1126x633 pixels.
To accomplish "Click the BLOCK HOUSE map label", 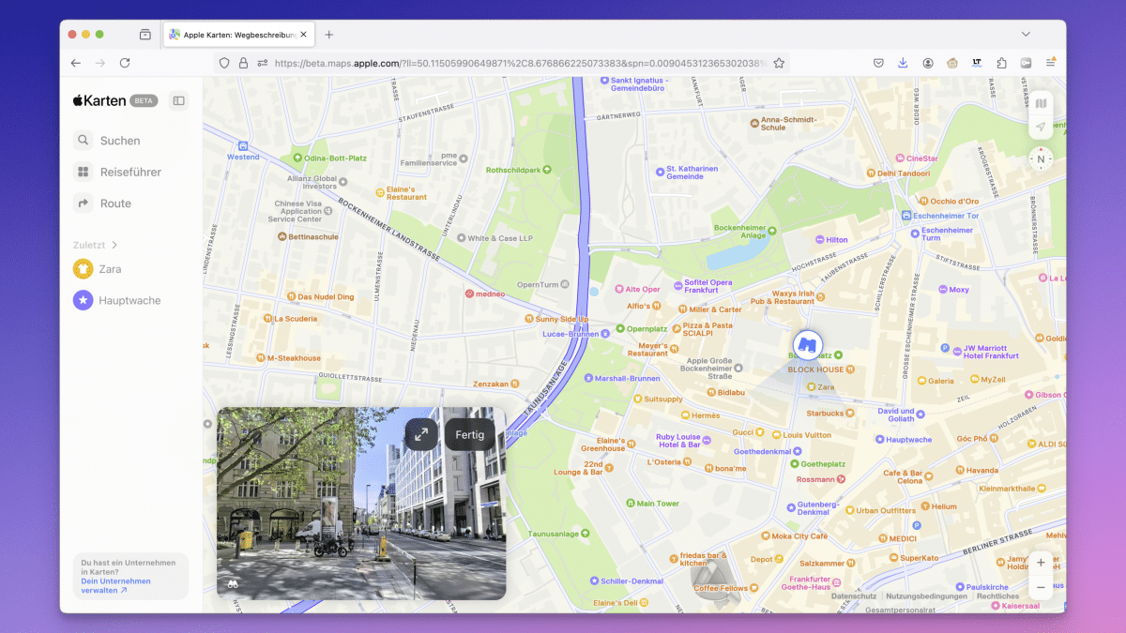I will pyautogui.click(x=815, y=369).
